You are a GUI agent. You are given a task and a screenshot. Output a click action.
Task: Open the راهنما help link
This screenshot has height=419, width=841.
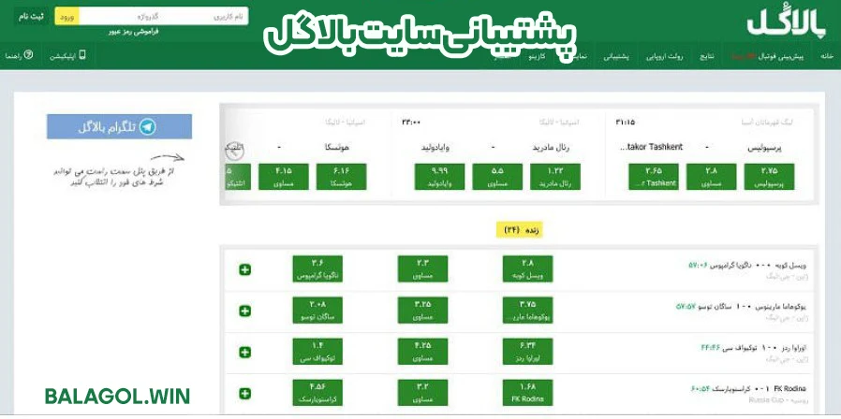pyautogui.click(x=20, y=56)
